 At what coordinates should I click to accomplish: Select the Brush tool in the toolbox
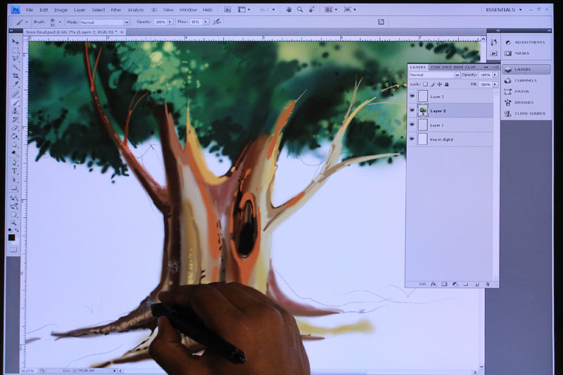(15, 103)
